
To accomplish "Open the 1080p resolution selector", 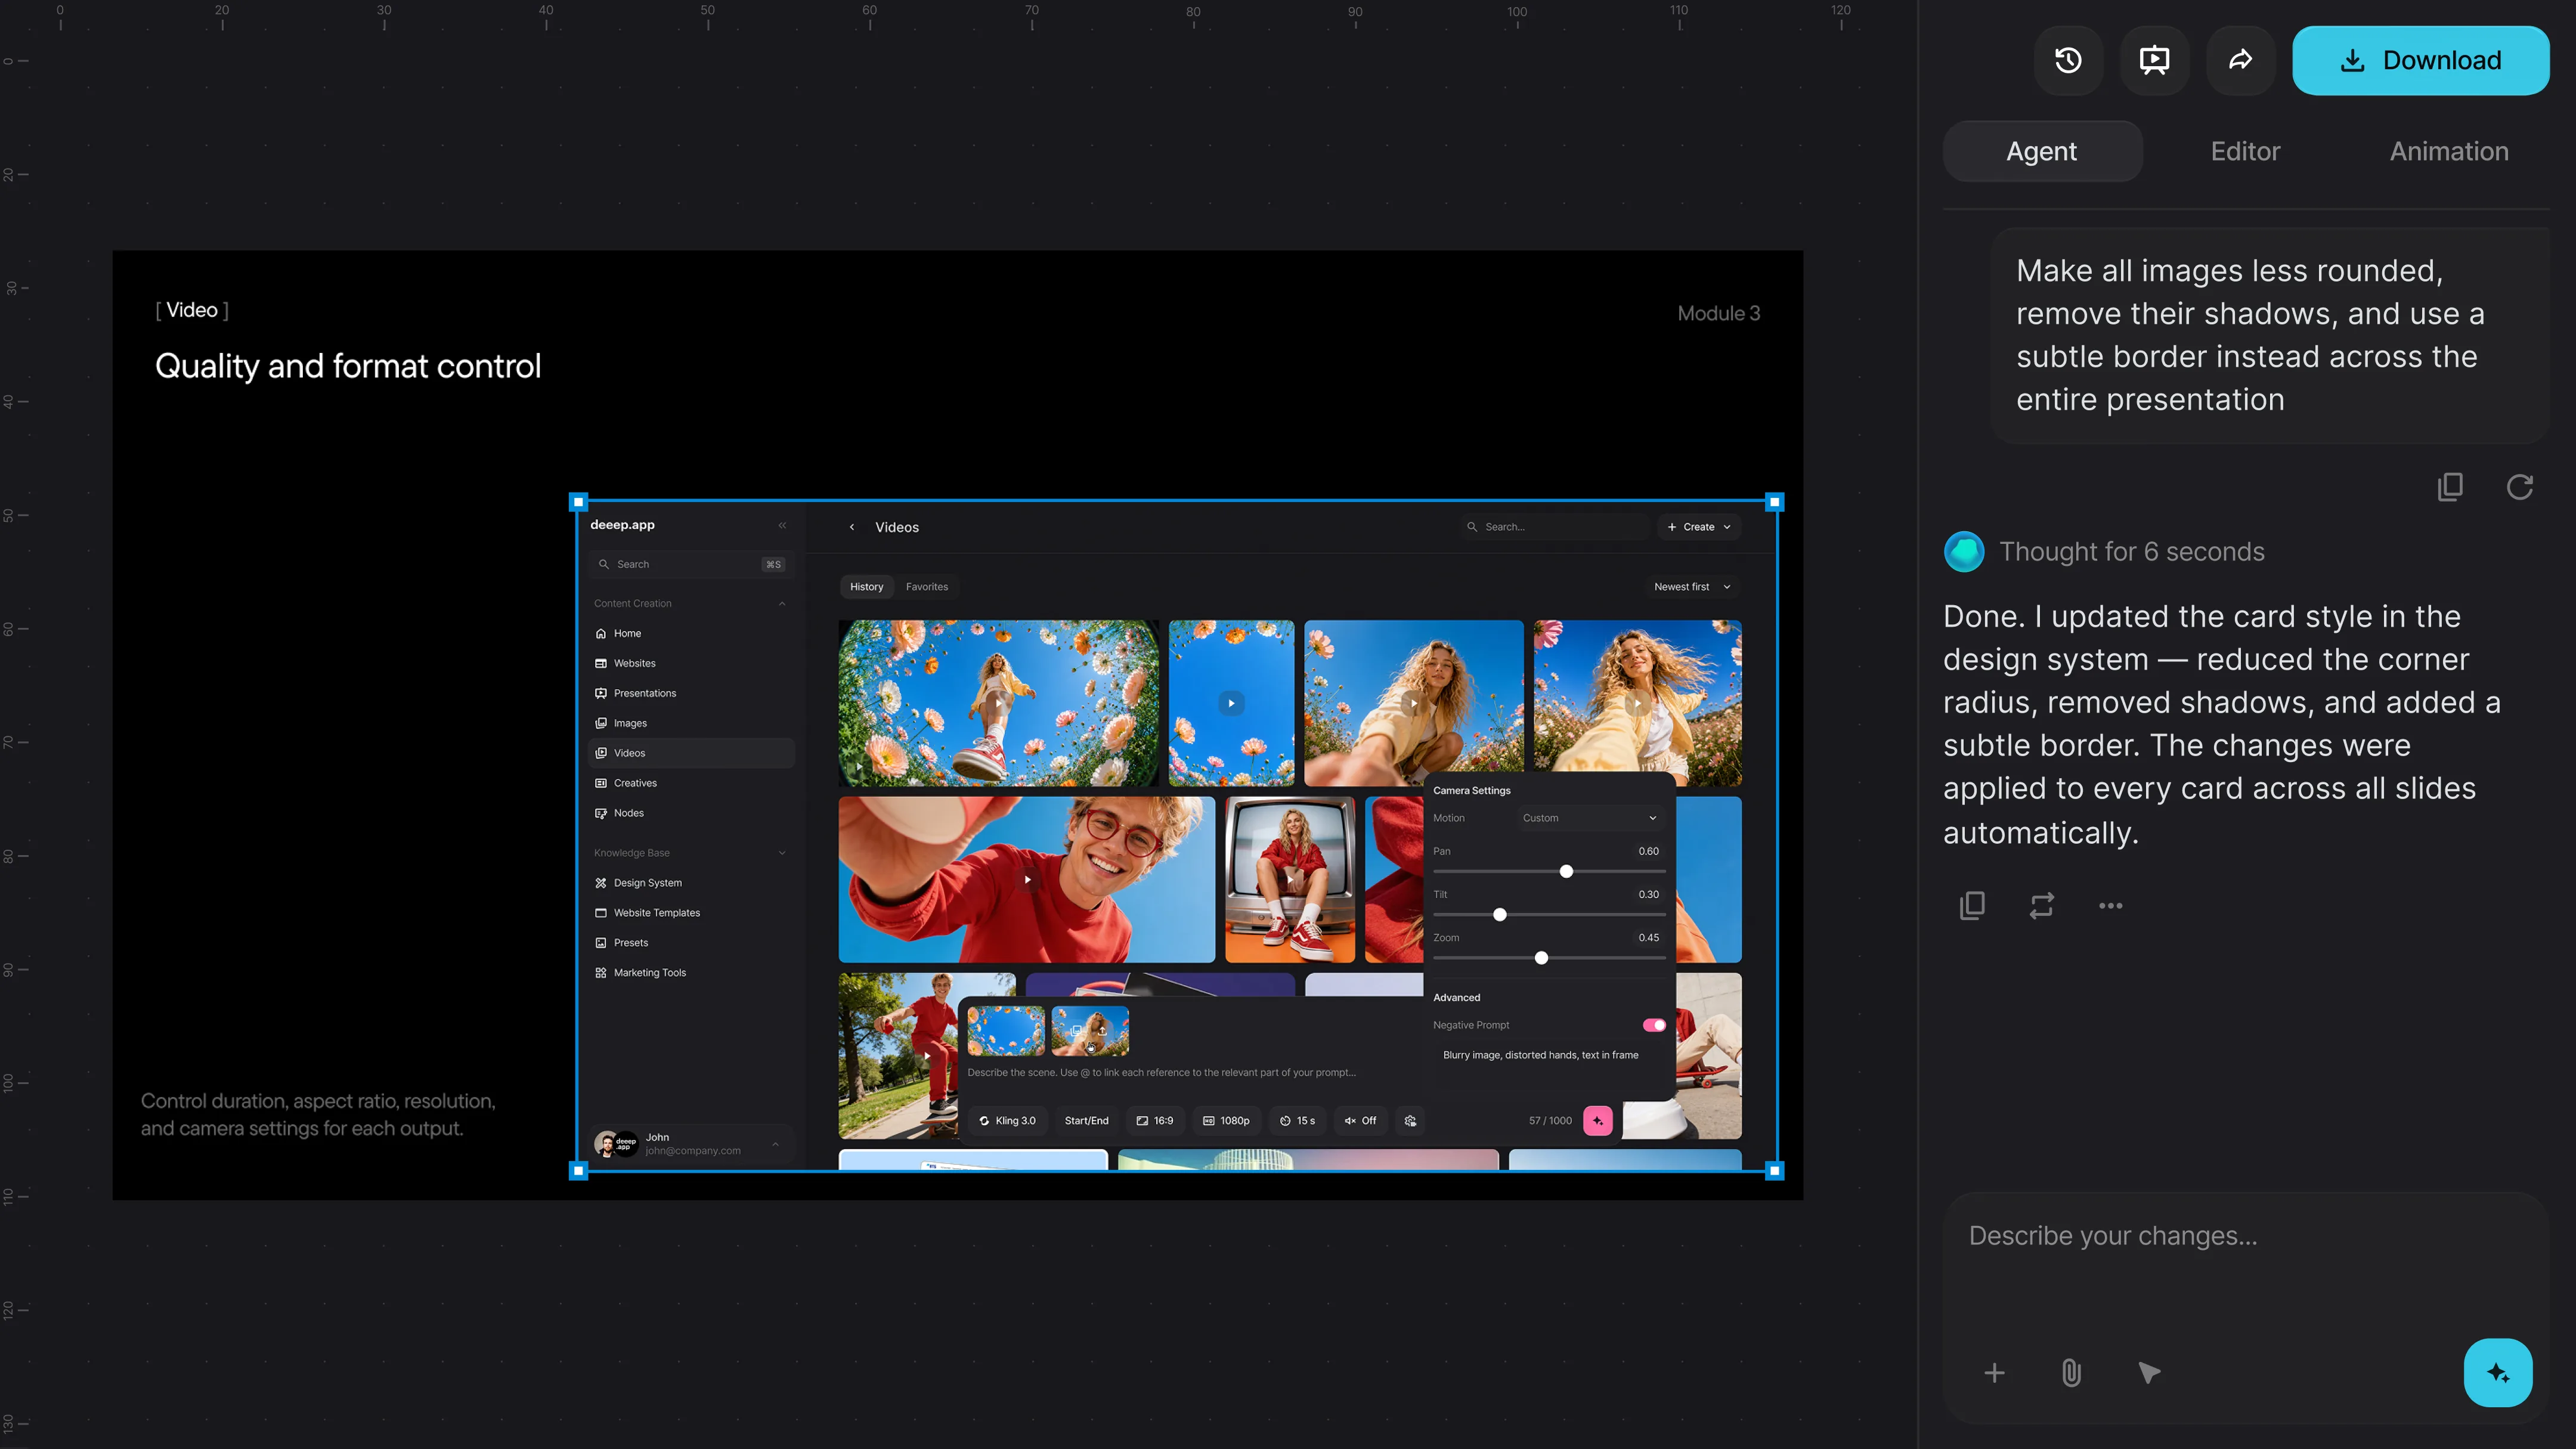I will 1226,1121.
